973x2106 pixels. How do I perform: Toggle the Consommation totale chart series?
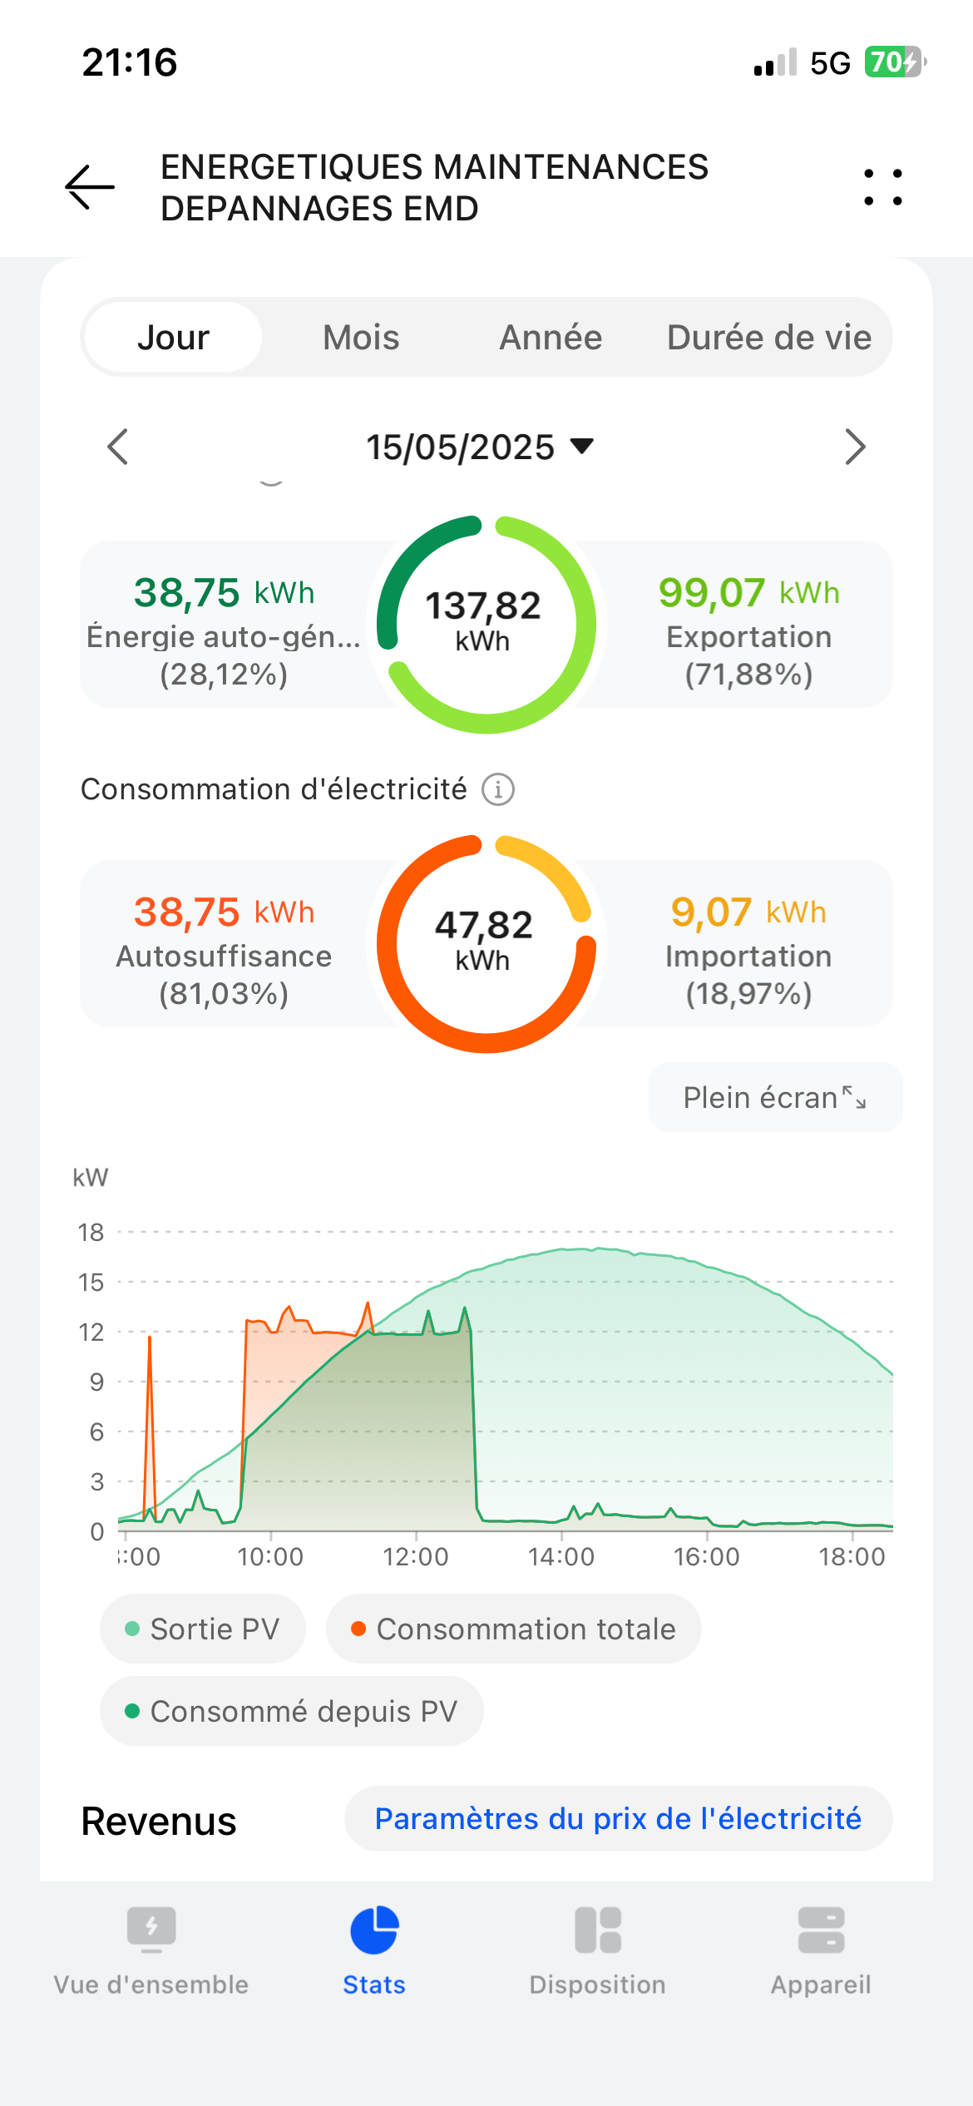513,1629
